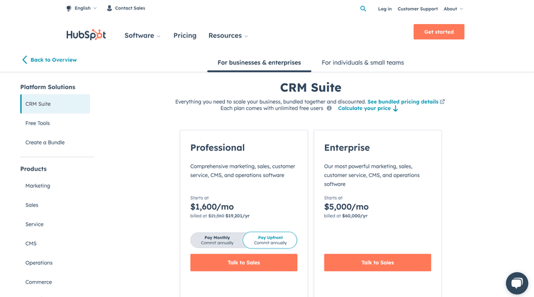Switch to For individuals & small teams tab

pos(362,63)
